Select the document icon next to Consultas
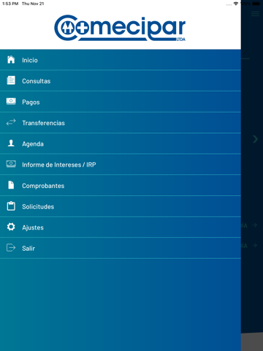263x351 pixels. click(11, 80)
